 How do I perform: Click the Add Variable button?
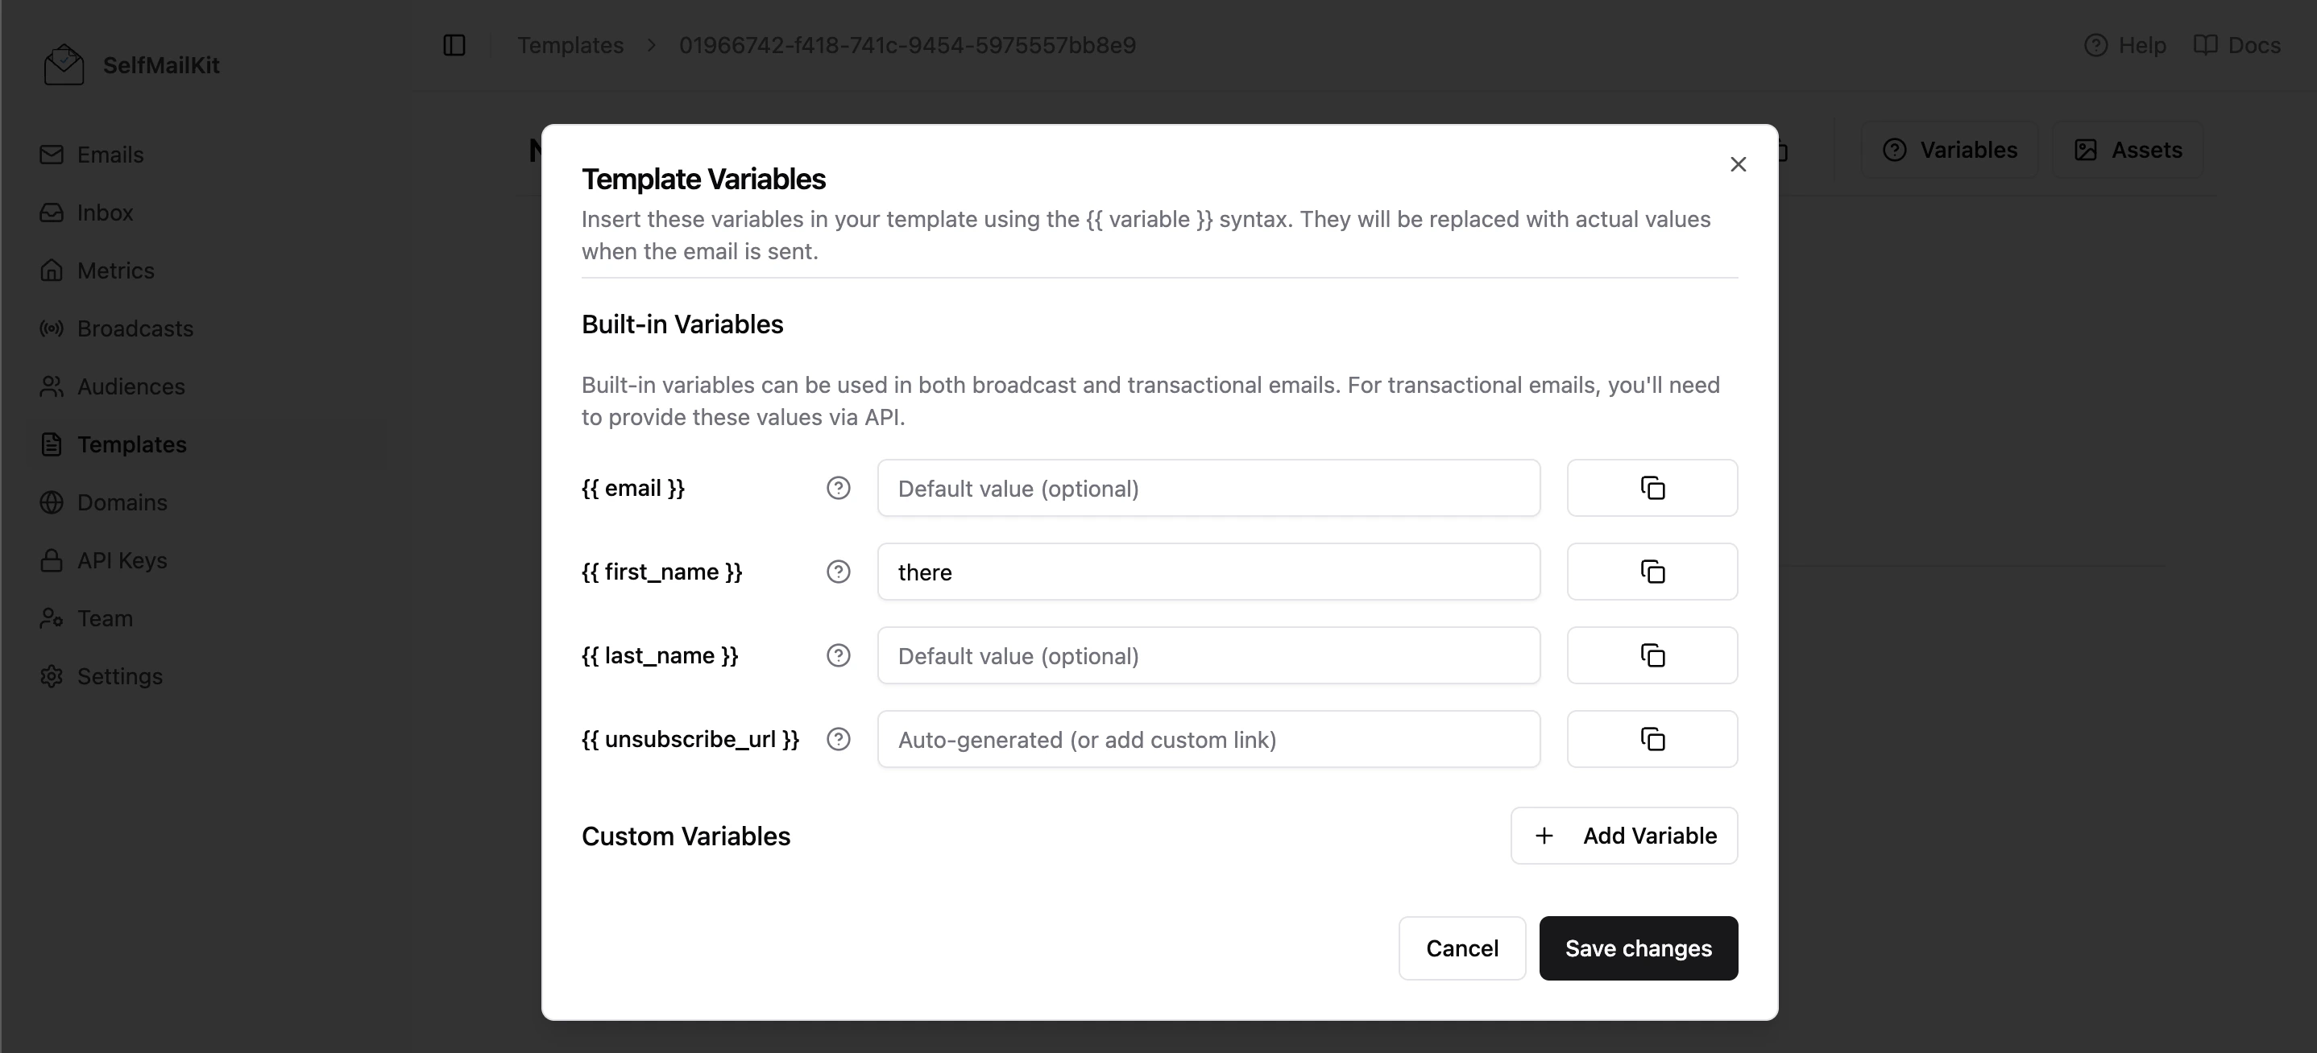[x=1623, y=836]
